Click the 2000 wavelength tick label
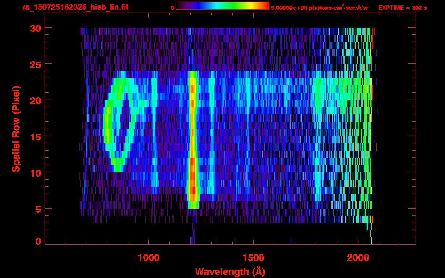Image resolution: width=445 pixels, height=278 pixels. point(358,258)
